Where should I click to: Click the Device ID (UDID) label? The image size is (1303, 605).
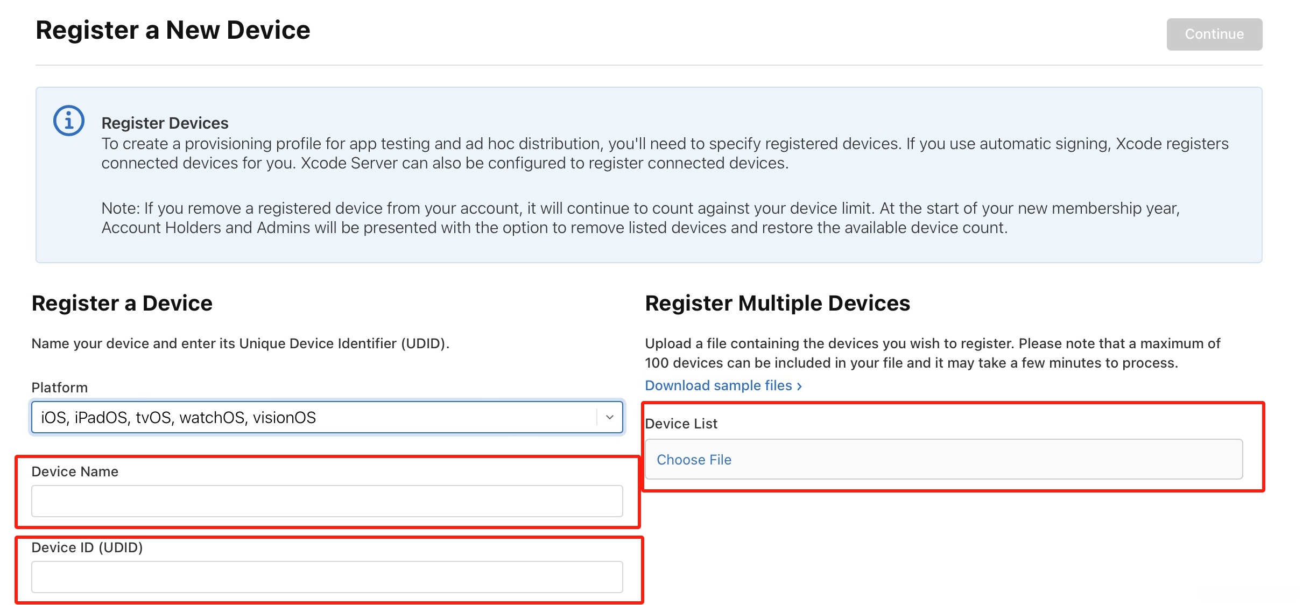87,547
